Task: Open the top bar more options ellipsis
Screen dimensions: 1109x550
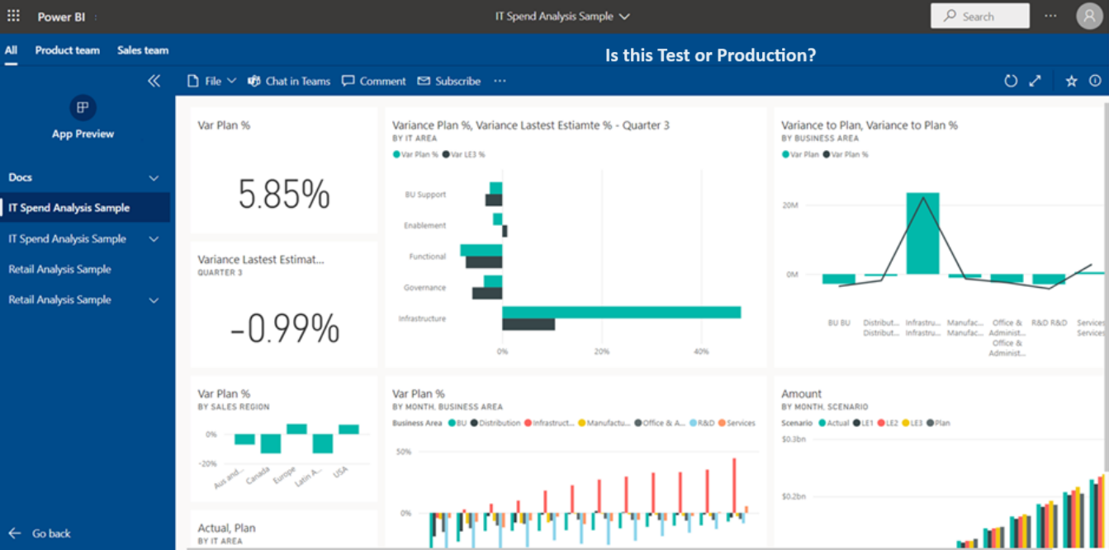Action: tap(1050, 16)
